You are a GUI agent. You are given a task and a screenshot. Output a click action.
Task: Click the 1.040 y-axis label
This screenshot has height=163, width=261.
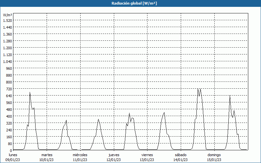click(x=8, y=62)
